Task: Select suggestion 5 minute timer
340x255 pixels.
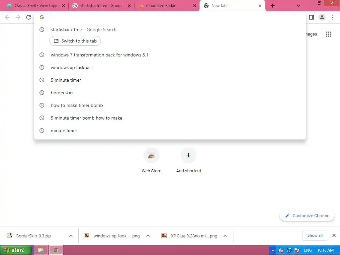Action: point(170,80)
